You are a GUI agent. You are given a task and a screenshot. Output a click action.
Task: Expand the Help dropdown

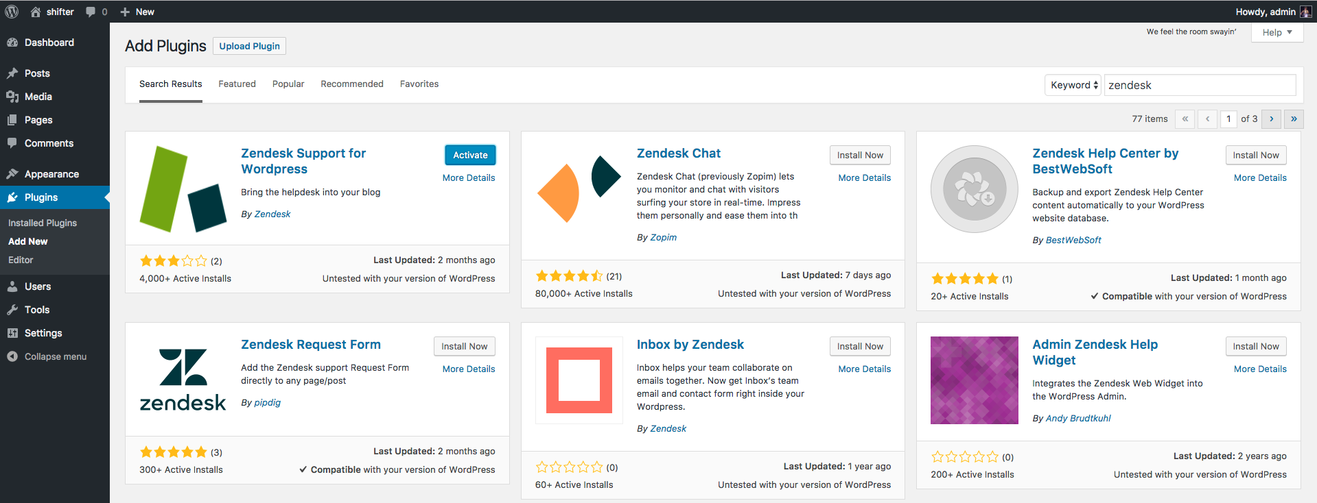[1277, 32]
